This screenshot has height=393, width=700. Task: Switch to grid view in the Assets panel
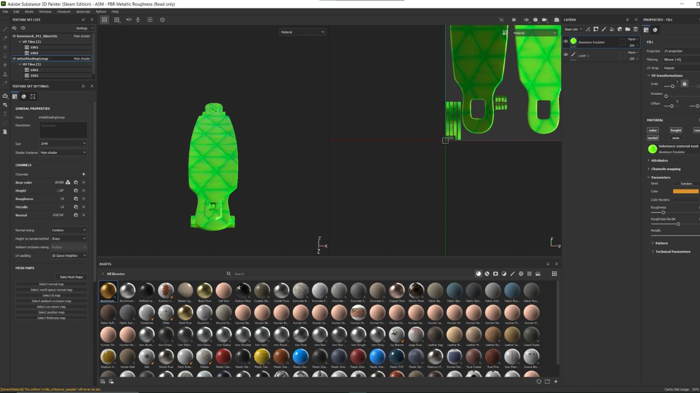554,274
